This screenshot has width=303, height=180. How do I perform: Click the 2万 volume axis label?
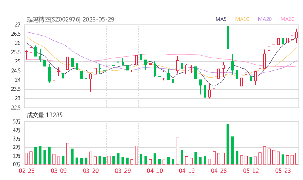coord(17,147)
